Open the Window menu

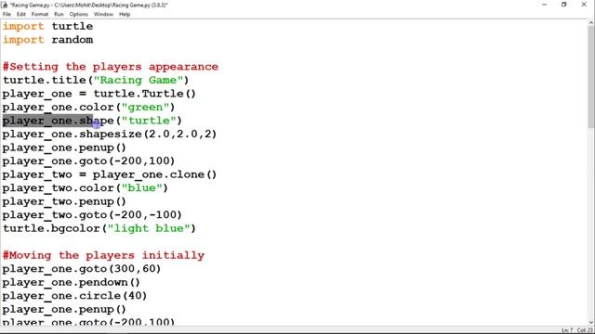103,14
